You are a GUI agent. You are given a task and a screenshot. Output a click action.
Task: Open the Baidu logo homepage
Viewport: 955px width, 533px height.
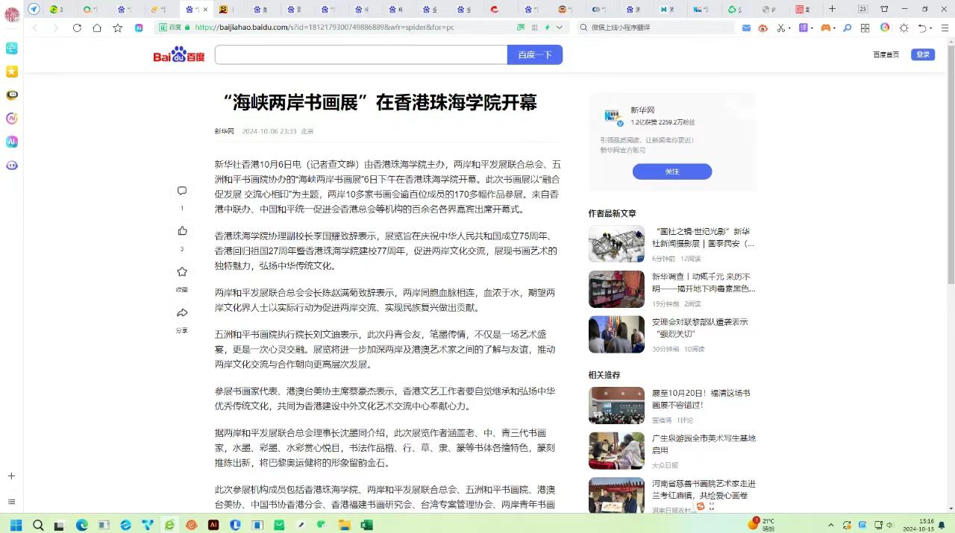(179, 54)
